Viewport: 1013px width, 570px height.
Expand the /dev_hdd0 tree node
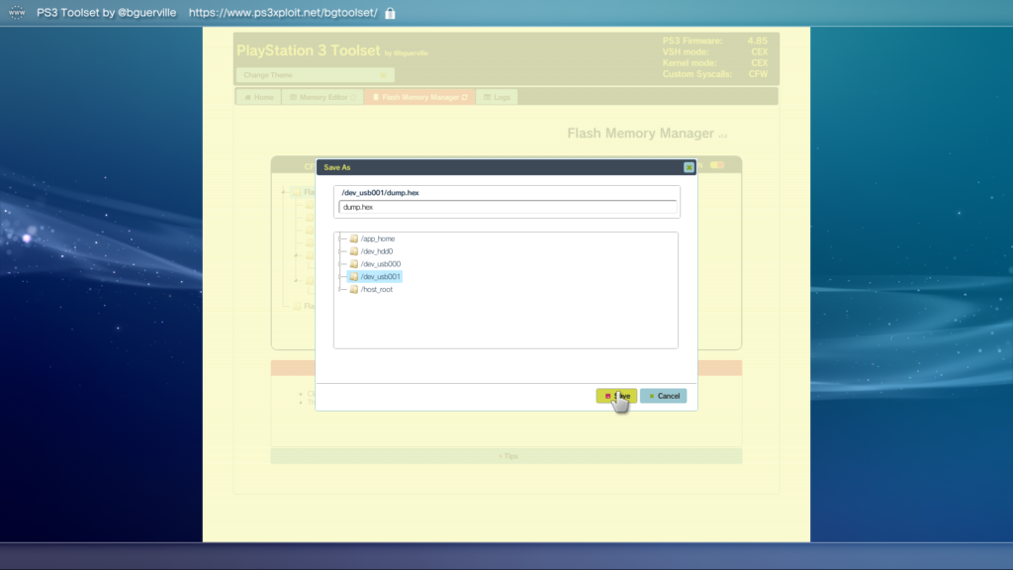tap(341, 251)
